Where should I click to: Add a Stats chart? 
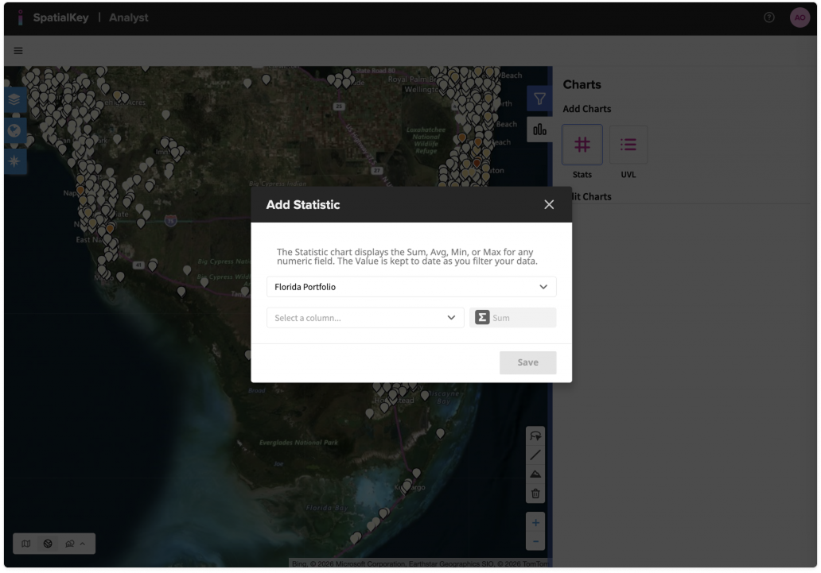pyautogui.click(x=582, y=145)
